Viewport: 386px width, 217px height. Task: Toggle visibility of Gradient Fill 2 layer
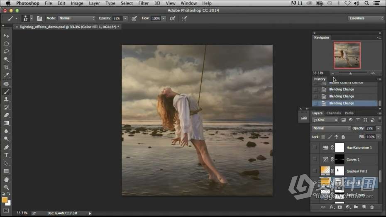coord(315,171)
